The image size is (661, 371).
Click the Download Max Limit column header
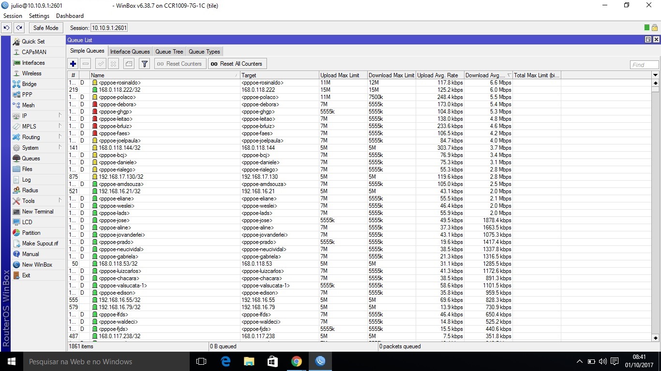click(x=391, y=75)
